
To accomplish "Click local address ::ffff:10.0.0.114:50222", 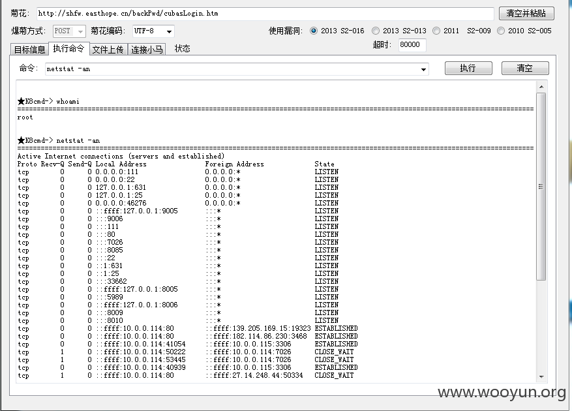I will coord(141,352).
